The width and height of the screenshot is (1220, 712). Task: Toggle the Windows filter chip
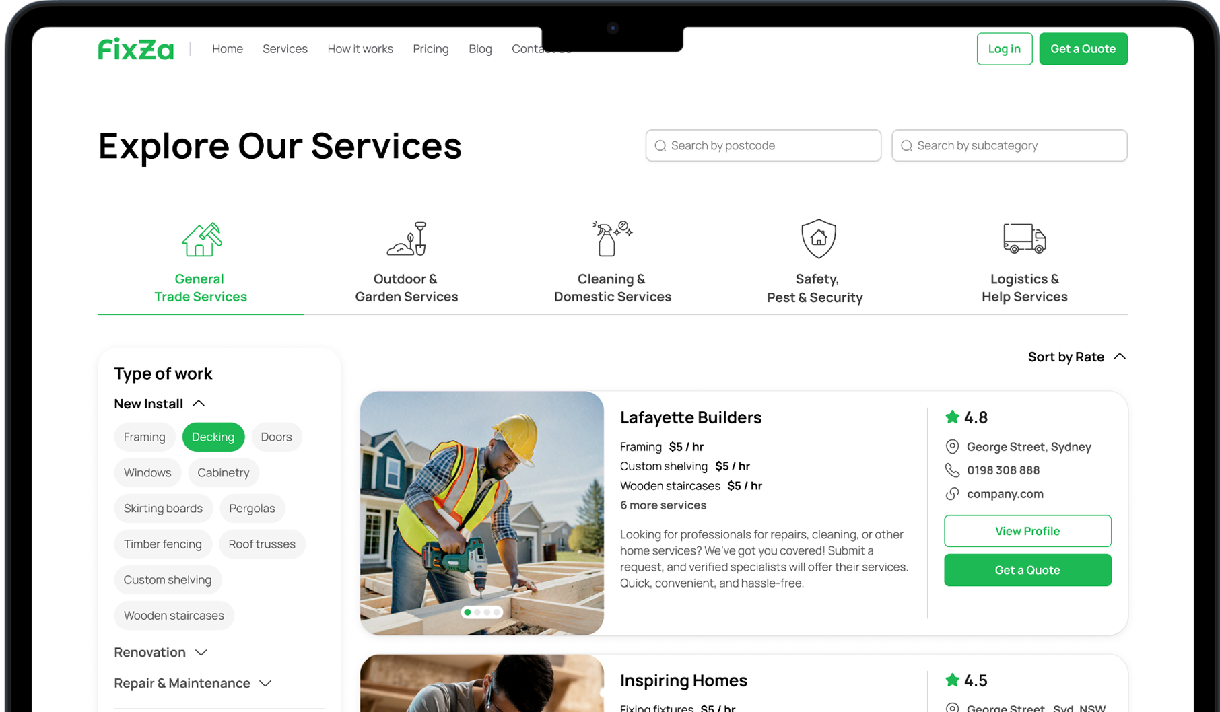[147, 472]
